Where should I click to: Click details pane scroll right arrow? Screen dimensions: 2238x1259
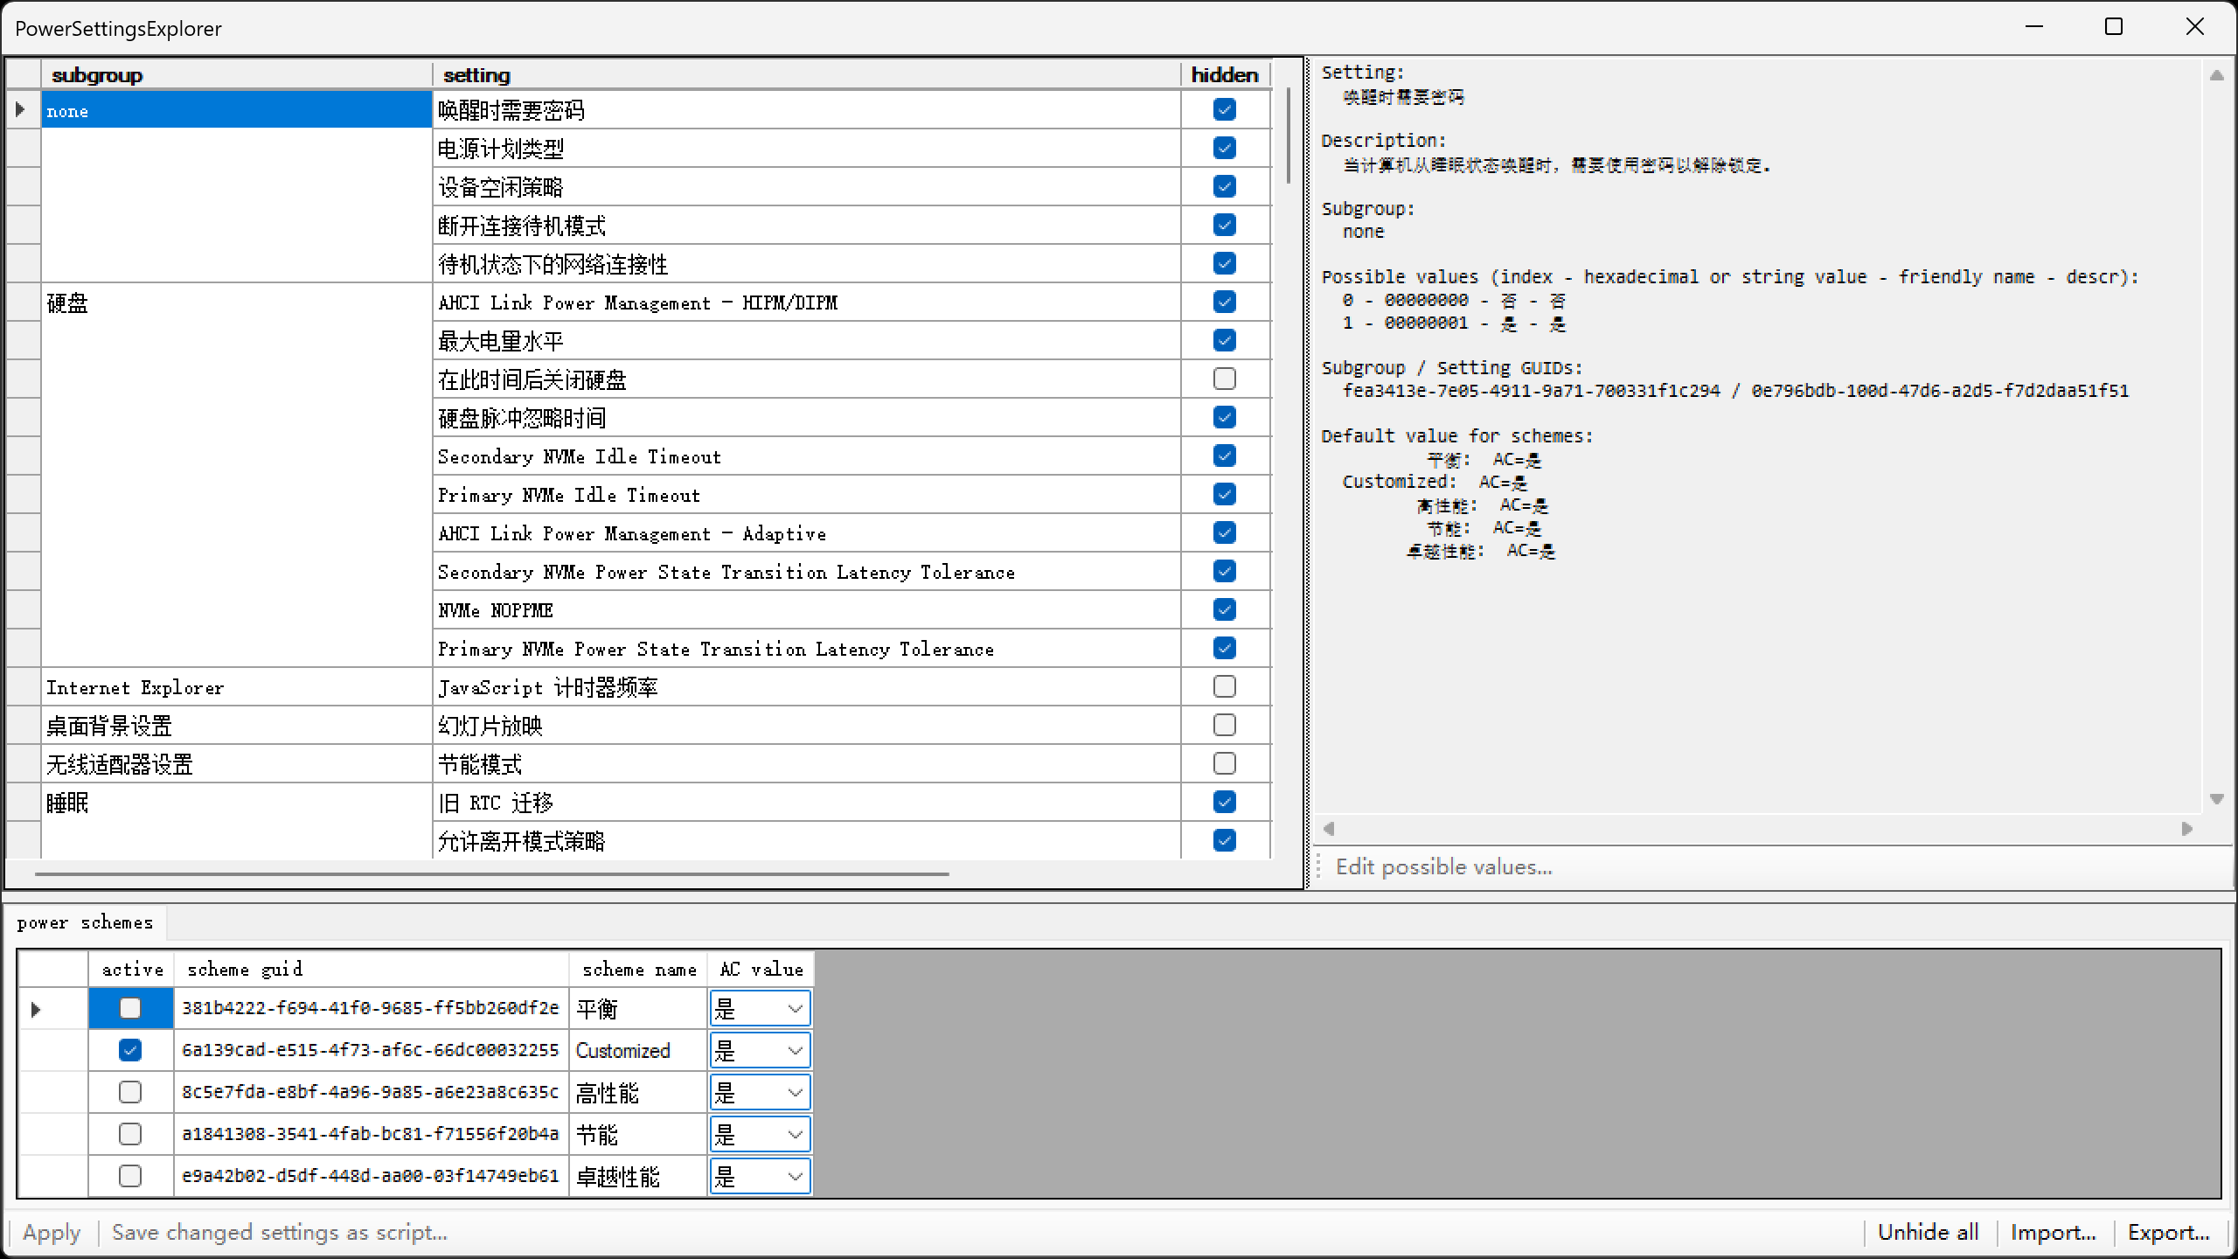[x=2186, y=828]
